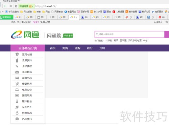
Task: Open the 面部护理 bookmark
Action: point(83,12)
